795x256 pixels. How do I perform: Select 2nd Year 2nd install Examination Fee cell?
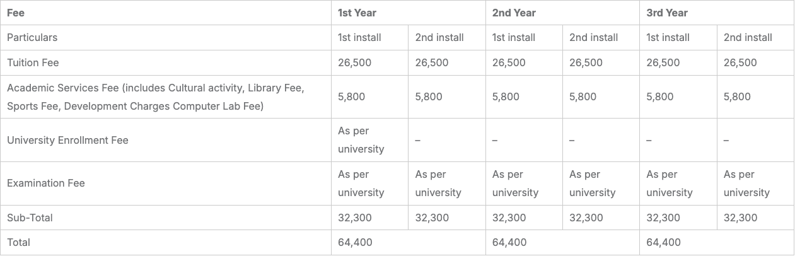tap(592, 183)
